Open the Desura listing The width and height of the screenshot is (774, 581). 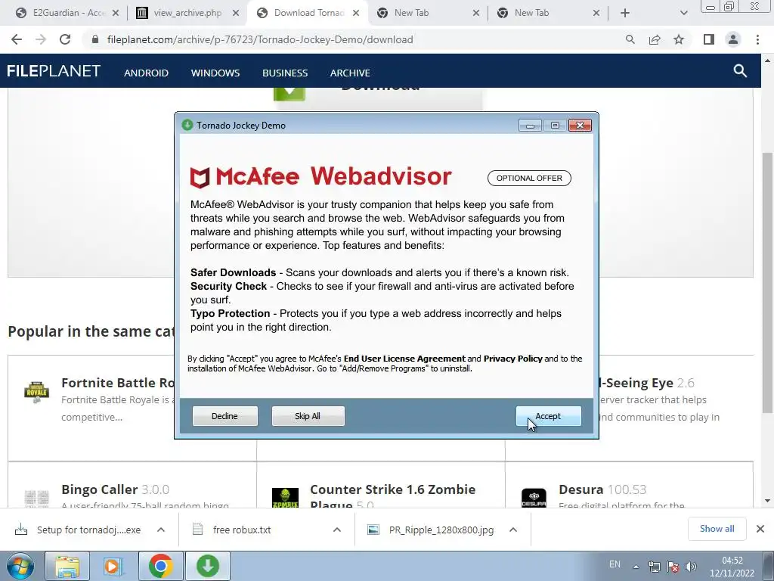click(x=580, y=489)
